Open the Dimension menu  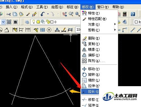click(72, 7)
